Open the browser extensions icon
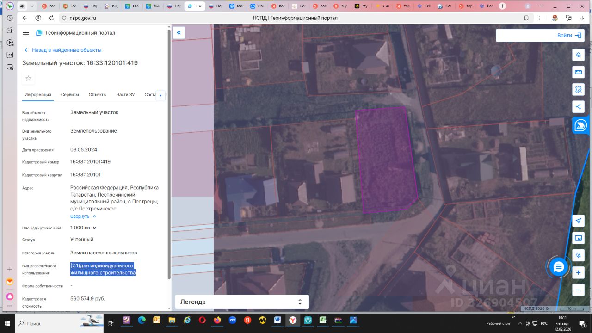592x333 pixels. click(568, 18)
